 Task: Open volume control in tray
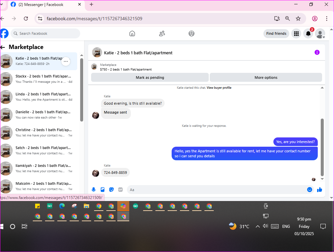265,226
